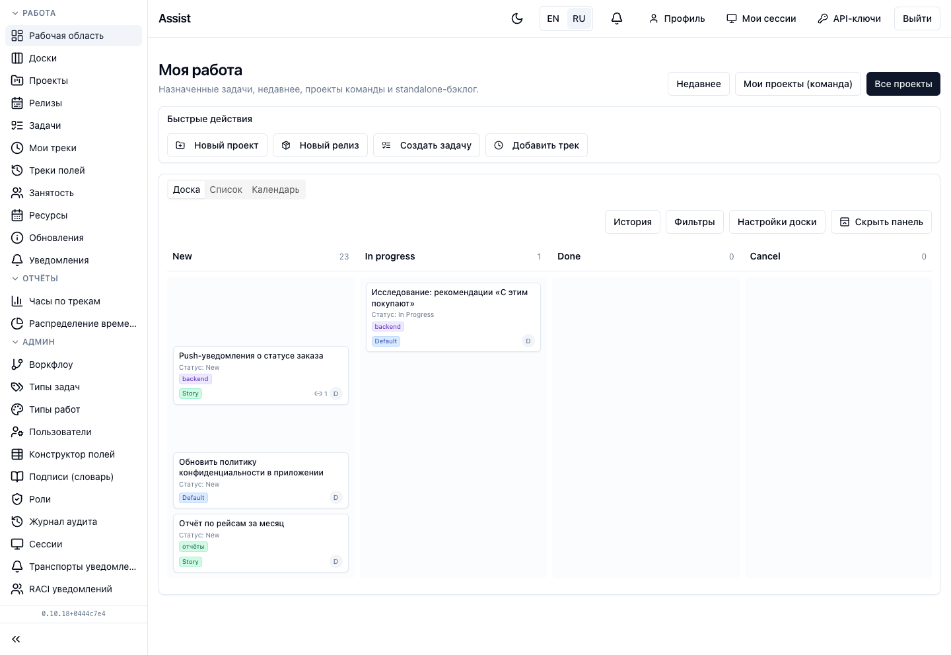Click Создать задачу button
The image size is (951, 655).
(x=427, y=145)
